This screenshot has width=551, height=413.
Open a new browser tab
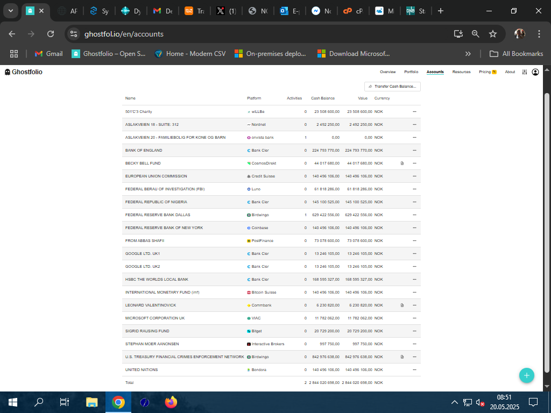click(440, 11)
